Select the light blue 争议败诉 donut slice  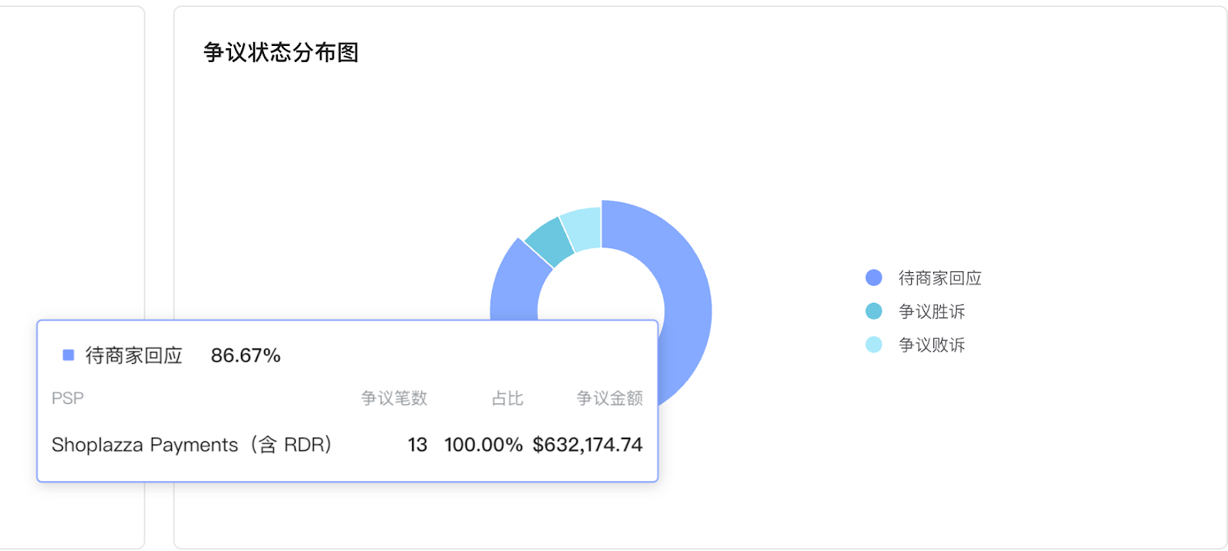(582, 228)
